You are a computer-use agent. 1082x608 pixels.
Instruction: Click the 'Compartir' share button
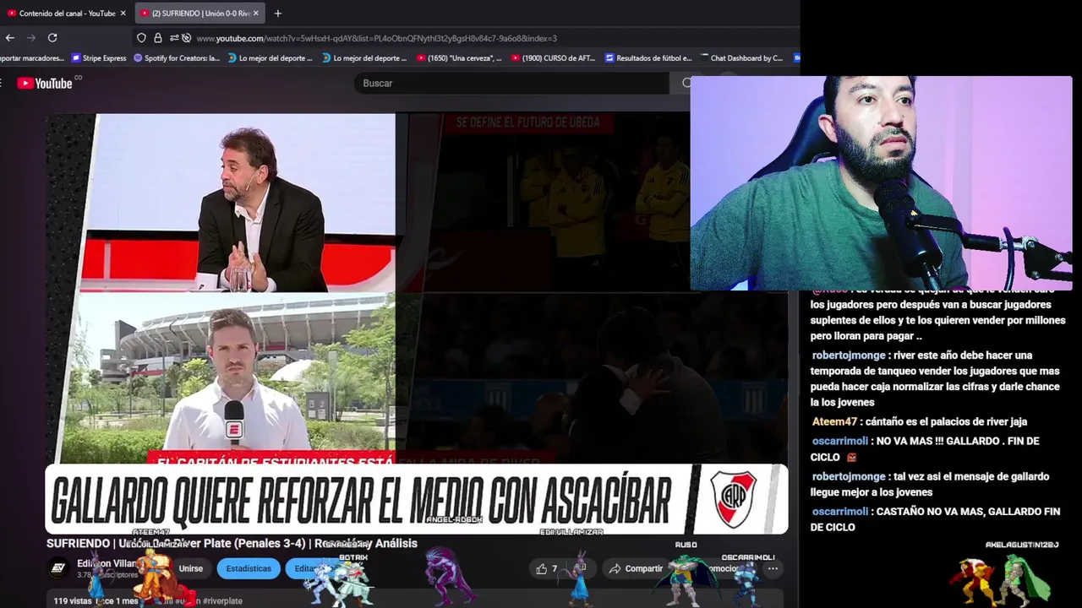click(636, 568)
